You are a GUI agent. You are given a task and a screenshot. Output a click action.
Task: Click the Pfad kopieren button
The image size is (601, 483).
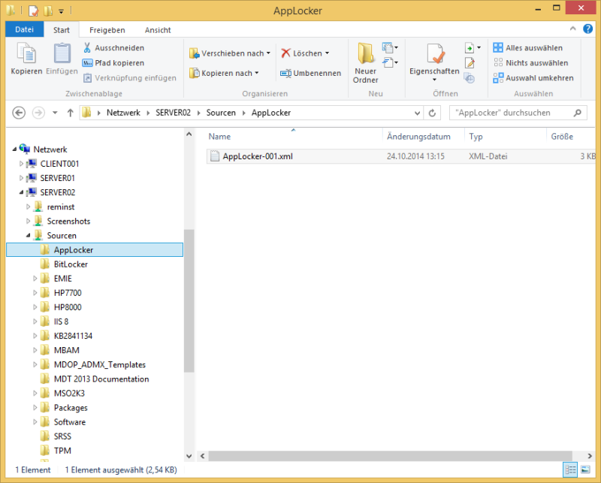pos(114,62)
